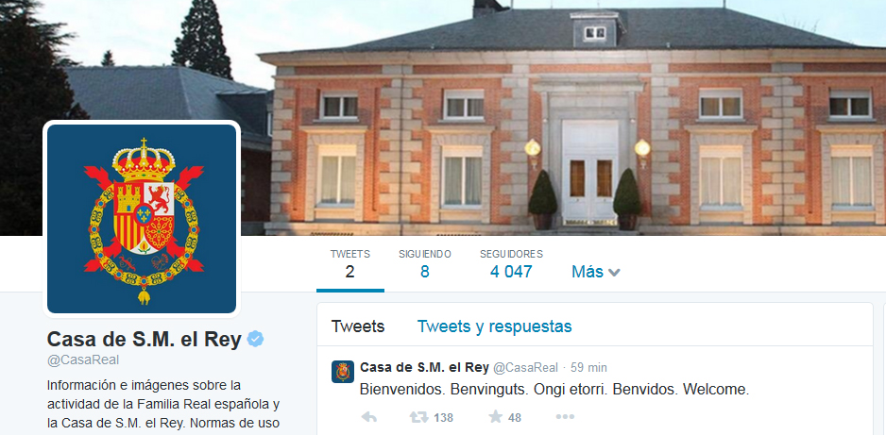This screenshot has width=886, height=435.
Task: Retweet the Bienvenidos welcome tweet
Action: pyautogui.click(x=418, y=417)
